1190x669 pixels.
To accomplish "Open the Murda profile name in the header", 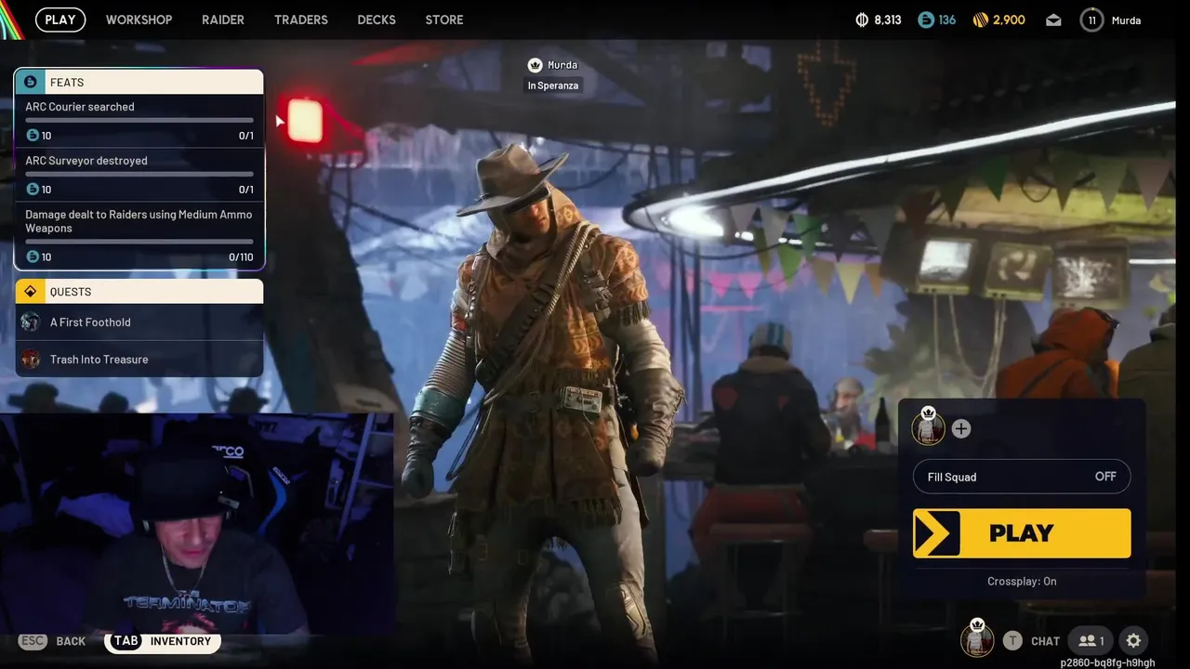I will (1126, 20).
